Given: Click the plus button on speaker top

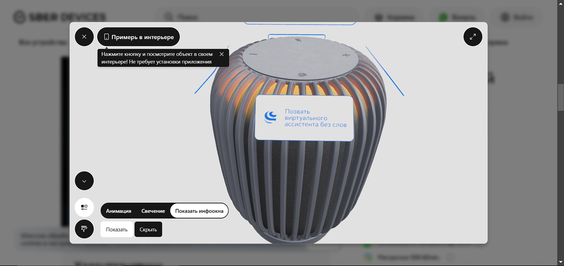Looking at the screenshot, I should [346, 55].
